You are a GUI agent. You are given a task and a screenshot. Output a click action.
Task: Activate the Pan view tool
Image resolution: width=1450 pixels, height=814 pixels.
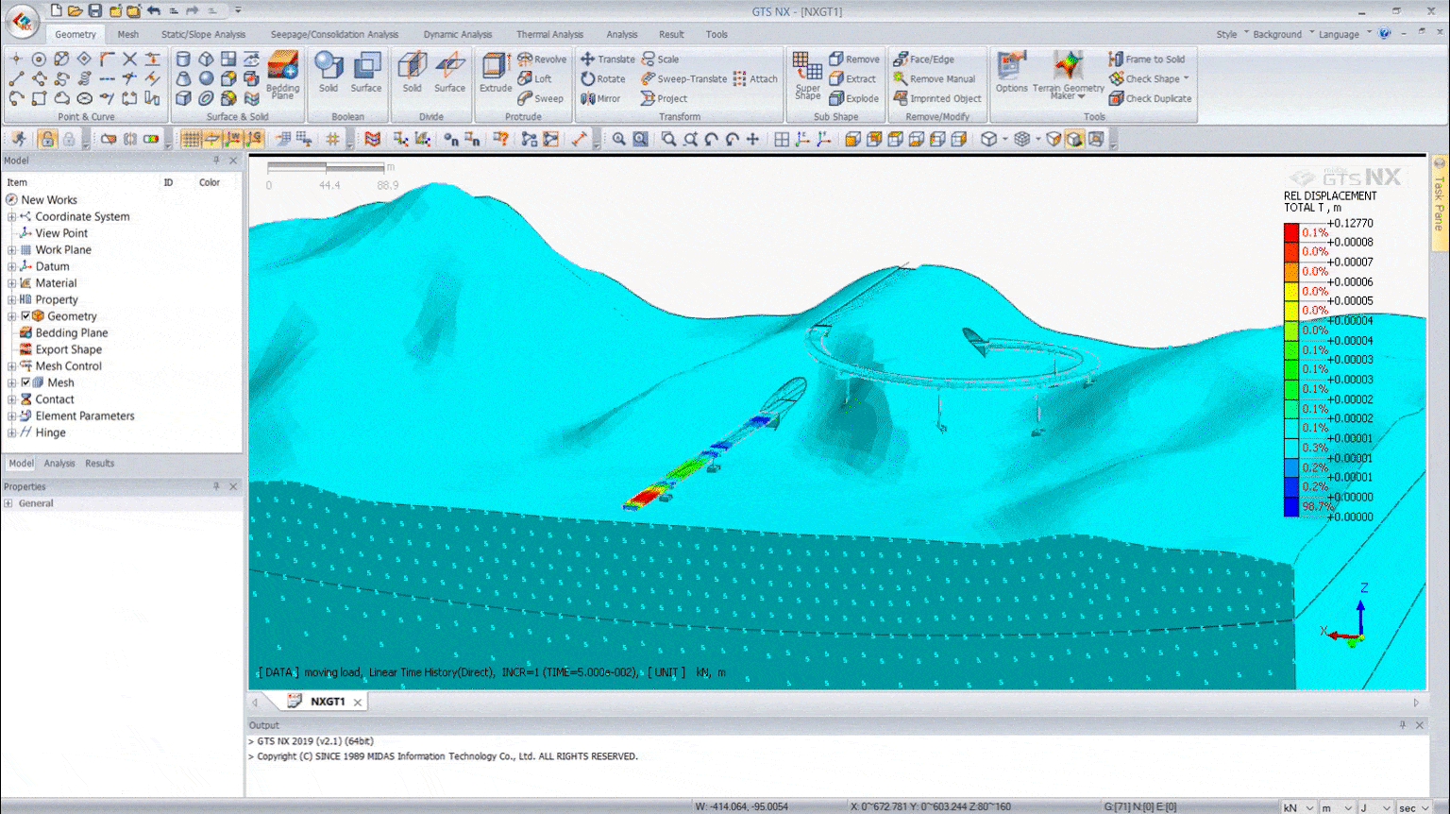(x=752, y=140)
